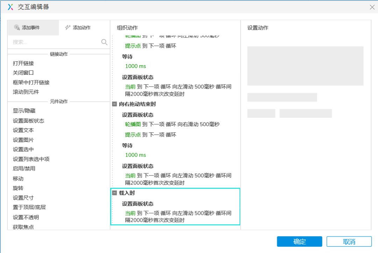The width and height of the screenshot is (378, 253).
Task: Select the 打开链接 action
Action: pyautogui.click(x=23, y=63)
